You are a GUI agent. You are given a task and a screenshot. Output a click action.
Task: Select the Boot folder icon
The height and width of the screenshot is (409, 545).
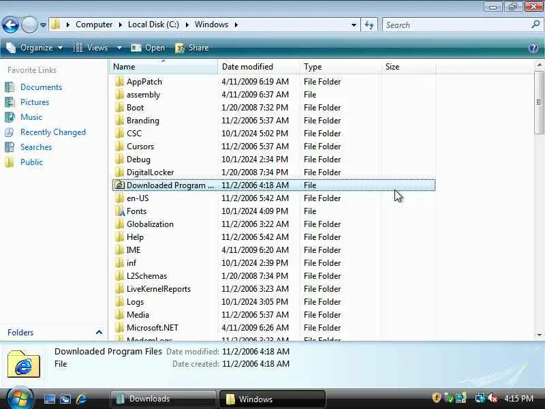pyautogui.click(x=119, y=108)
